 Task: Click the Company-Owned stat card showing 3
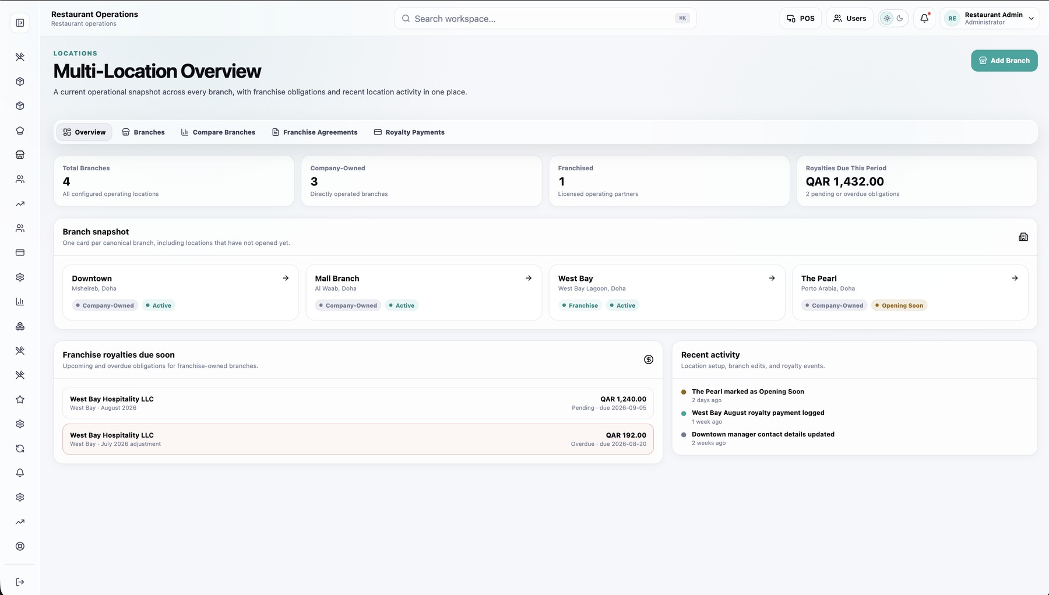[421, 181]
